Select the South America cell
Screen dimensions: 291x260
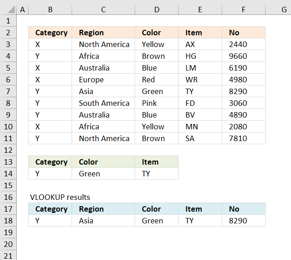pos(103,103)
